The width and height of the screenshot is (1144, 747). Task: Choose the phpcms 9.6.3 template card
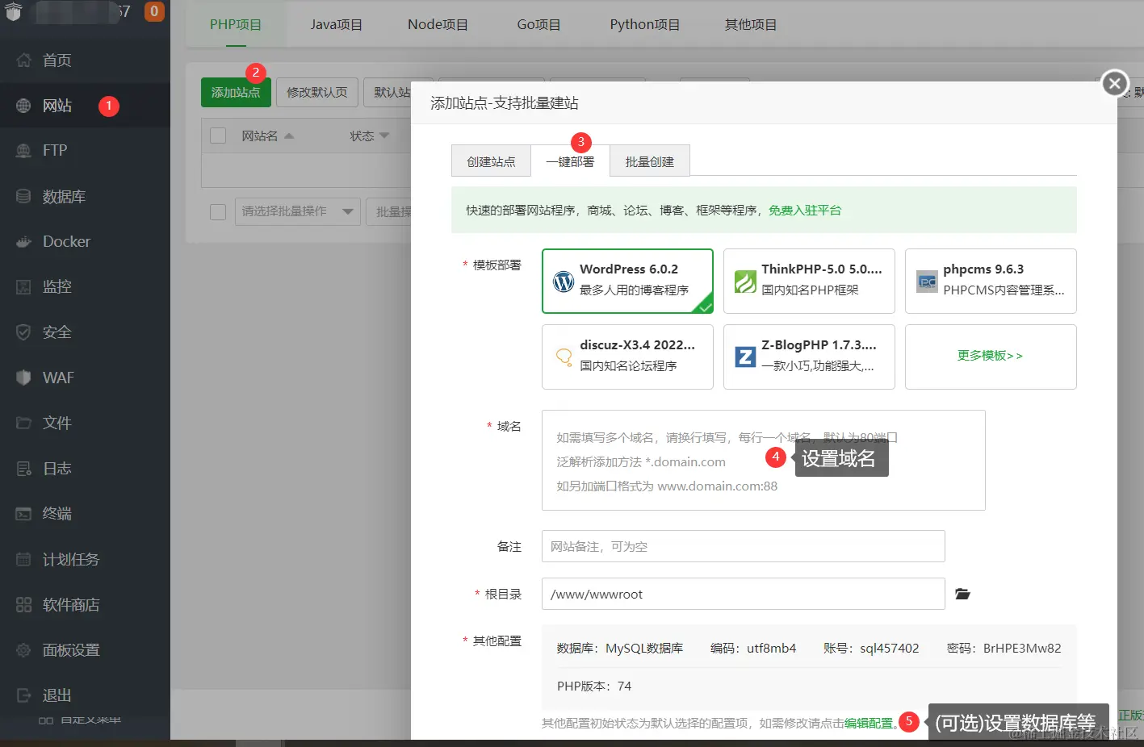(x=991, y=281)
